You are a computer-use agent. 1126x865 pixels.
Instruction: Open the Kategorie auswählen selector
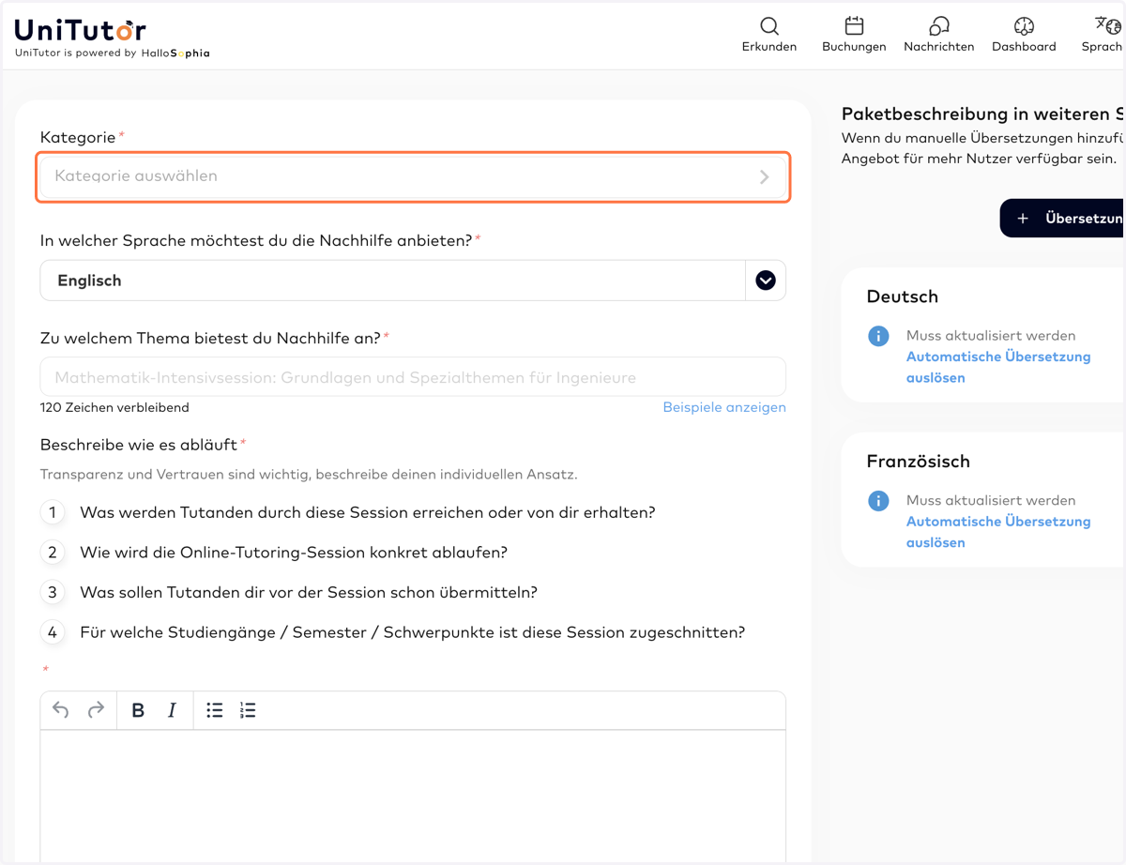413,176
